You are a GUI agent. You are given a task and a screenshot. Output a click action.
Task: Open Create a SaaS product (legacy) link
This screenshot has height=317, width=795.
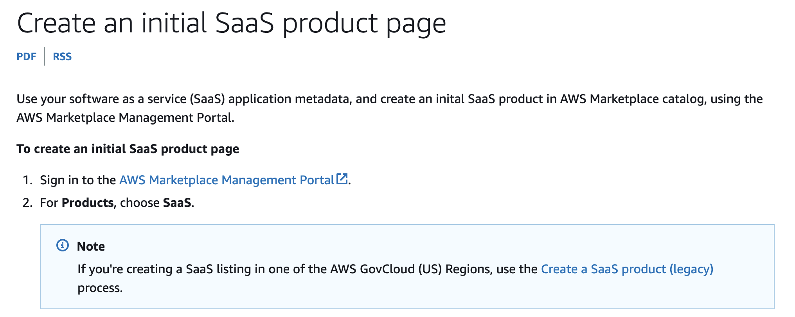[627, 269]
